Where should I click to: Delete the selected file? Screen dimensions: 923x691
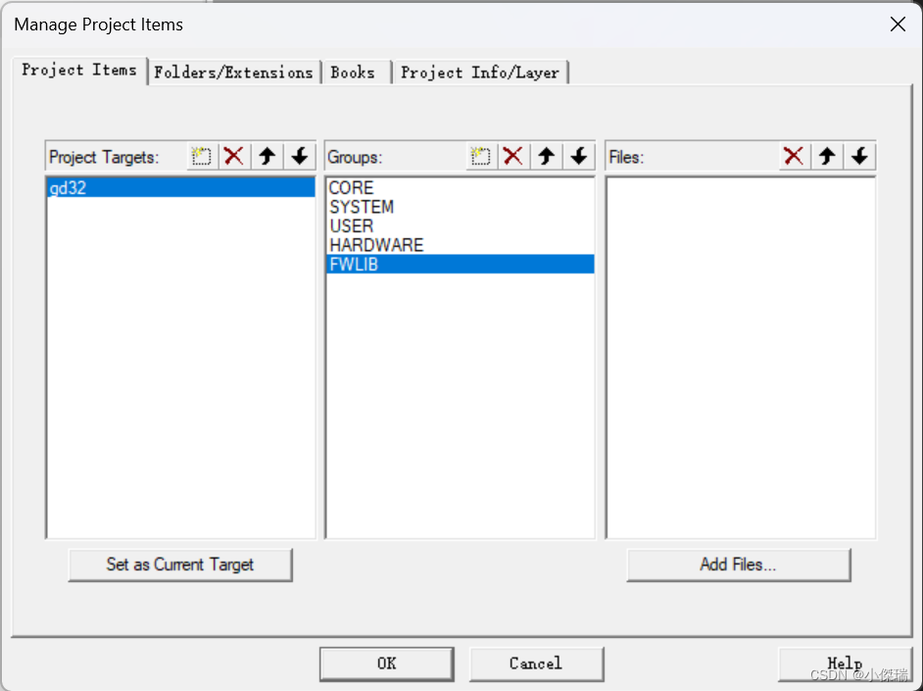(x=794, y=157)
